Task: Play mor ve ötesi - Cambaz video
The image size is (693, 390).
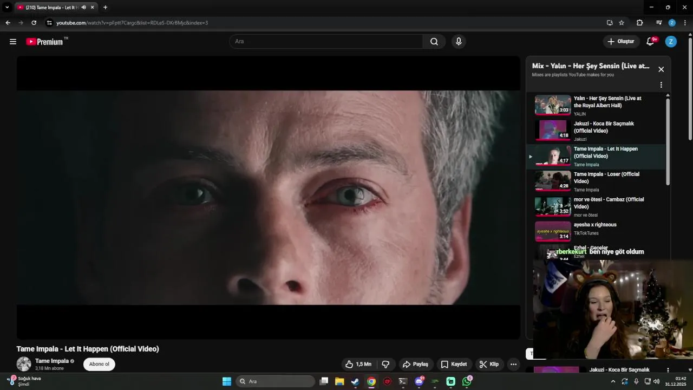Action: tap(596, 206)
